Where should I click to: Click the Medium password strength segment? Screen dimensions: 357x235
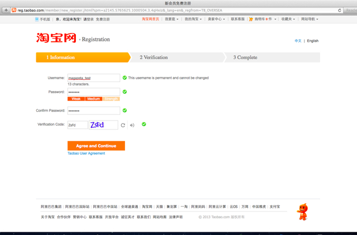pyautogui.click(x=94, y=99)
